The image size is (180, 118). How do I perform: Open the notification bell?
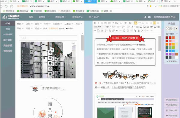pyautogui.click(x=145, y=17)
